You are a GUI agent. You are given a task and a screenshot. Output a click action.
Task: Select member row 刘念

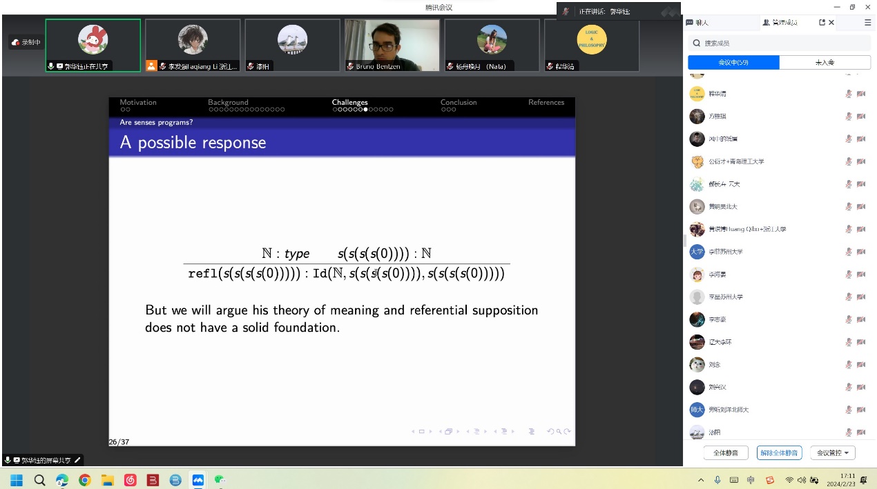click(x=780, y=365)
